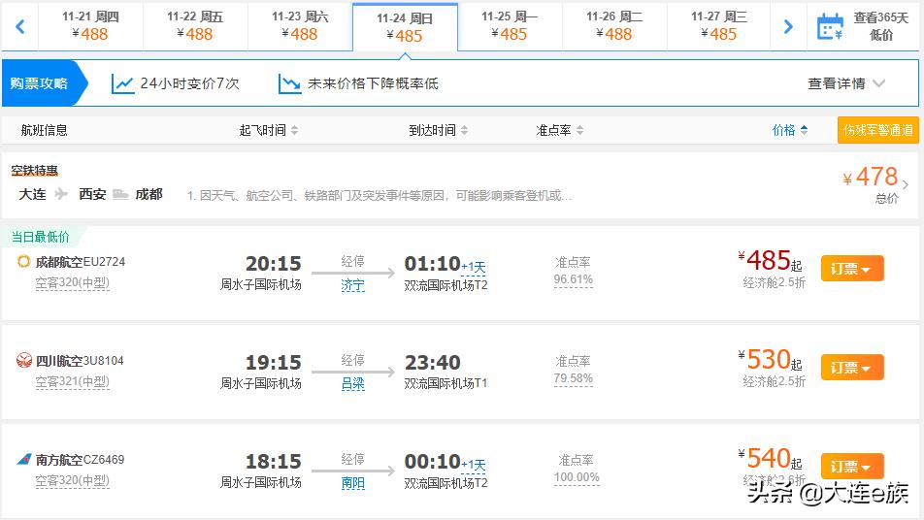
Task: Click the air-rail disclaimer note text
Action: click(x=379, y=196)
